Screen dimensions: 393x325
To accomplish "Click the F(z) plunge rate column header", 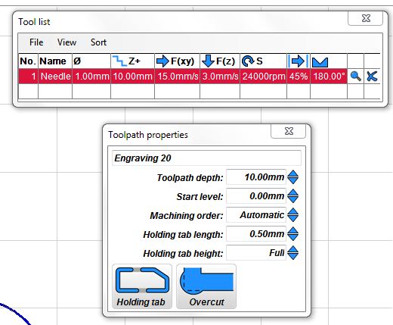I will pyautogui.click(x=220, y=61).
